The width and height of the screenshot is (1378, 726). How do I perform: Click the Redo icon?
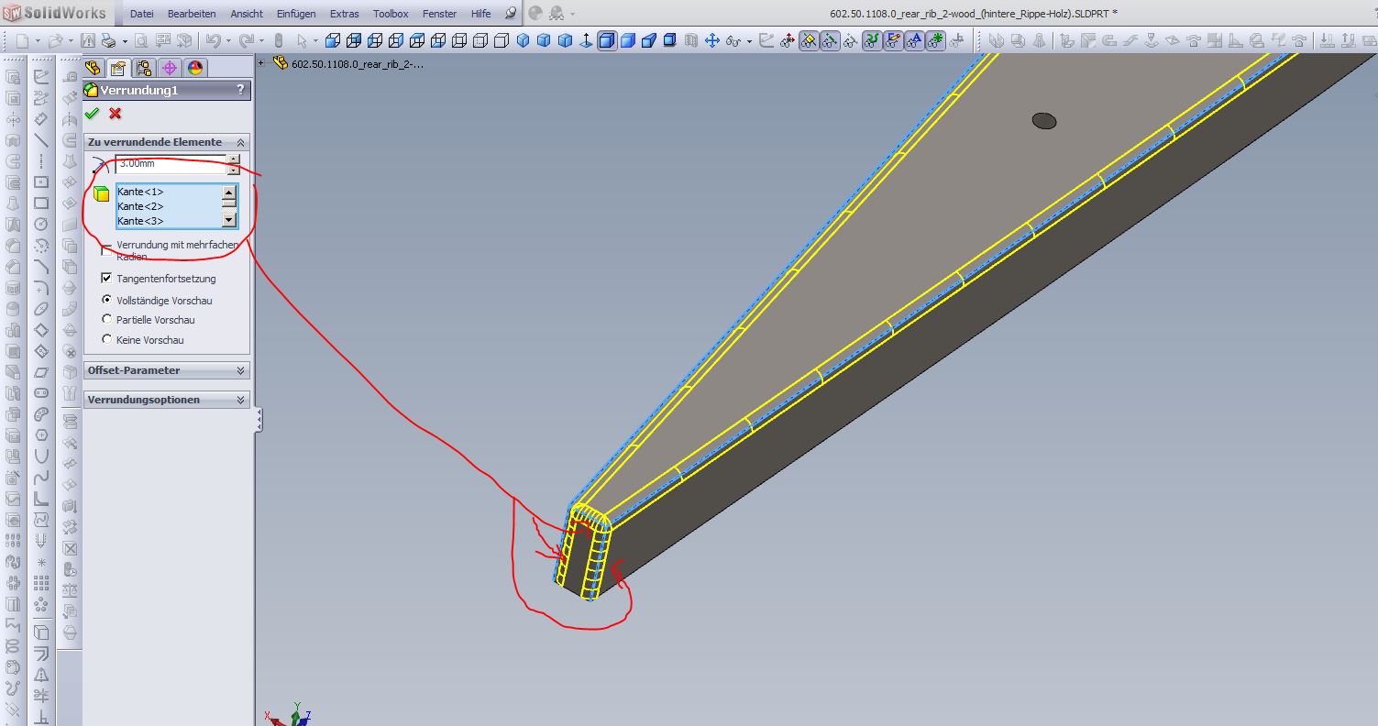246,40
